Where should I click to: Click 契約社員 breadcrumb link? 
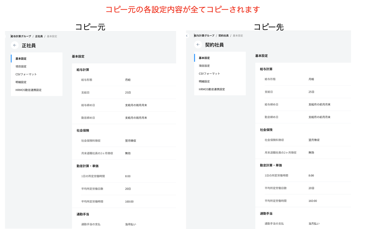(223, 36)
